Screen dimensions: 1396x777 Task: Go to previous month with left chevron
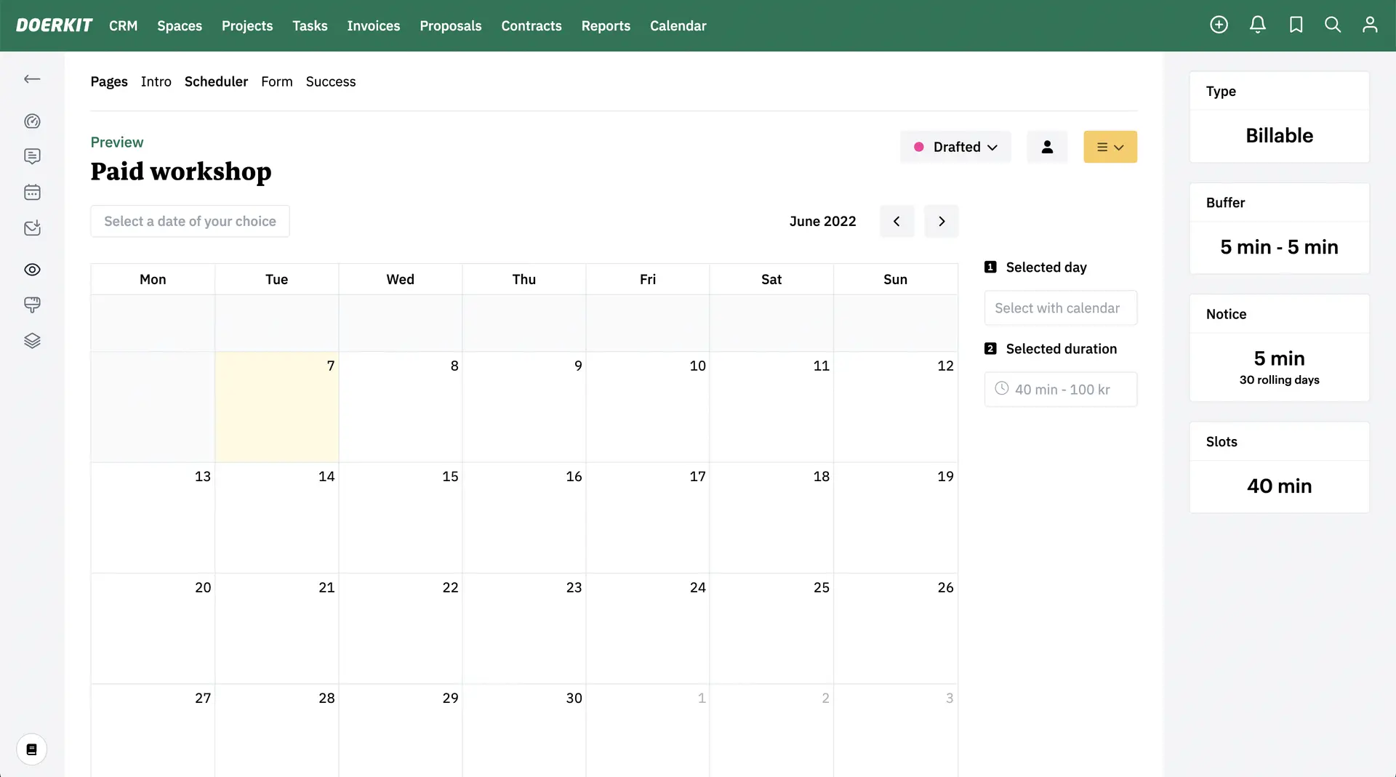coord(896,221)
